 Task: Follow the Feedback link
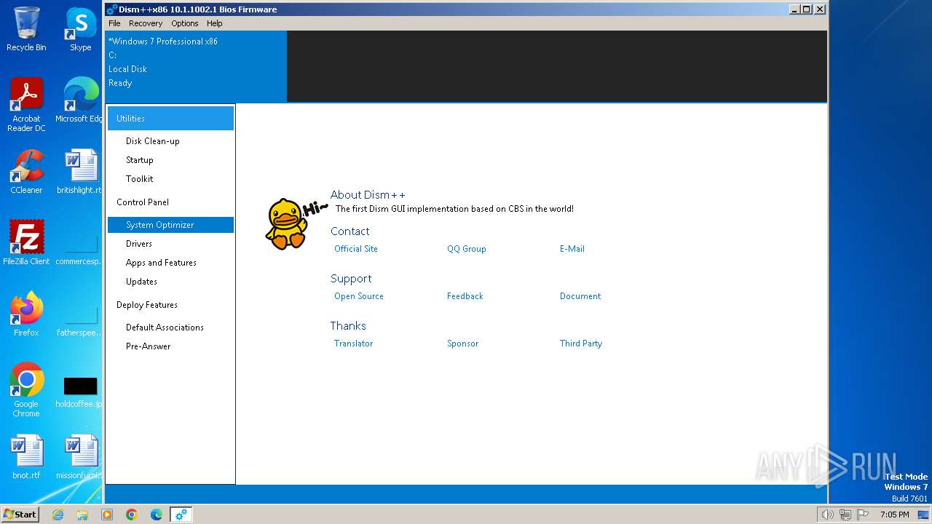pyautogui.click(x=465, y=296)
